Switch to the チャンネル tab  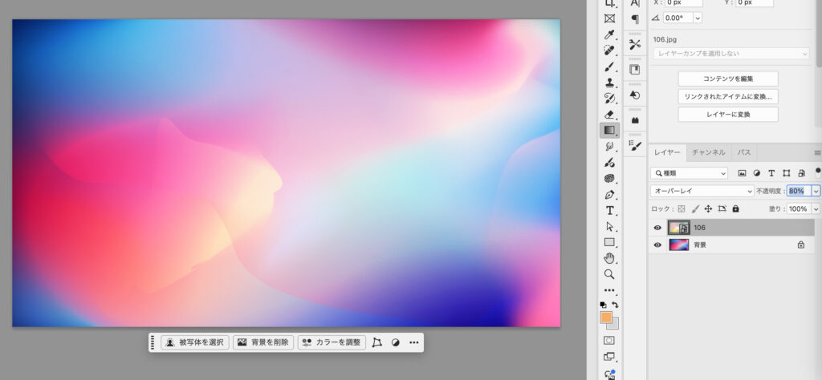[x=708, y=152]
